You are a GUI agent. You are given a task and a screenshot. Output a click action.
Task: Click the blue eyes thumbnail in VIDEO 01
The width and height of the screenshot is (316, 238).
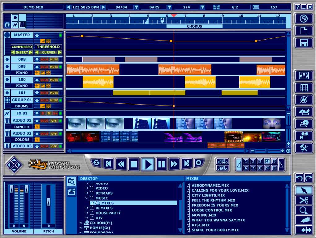click(272, 123)
